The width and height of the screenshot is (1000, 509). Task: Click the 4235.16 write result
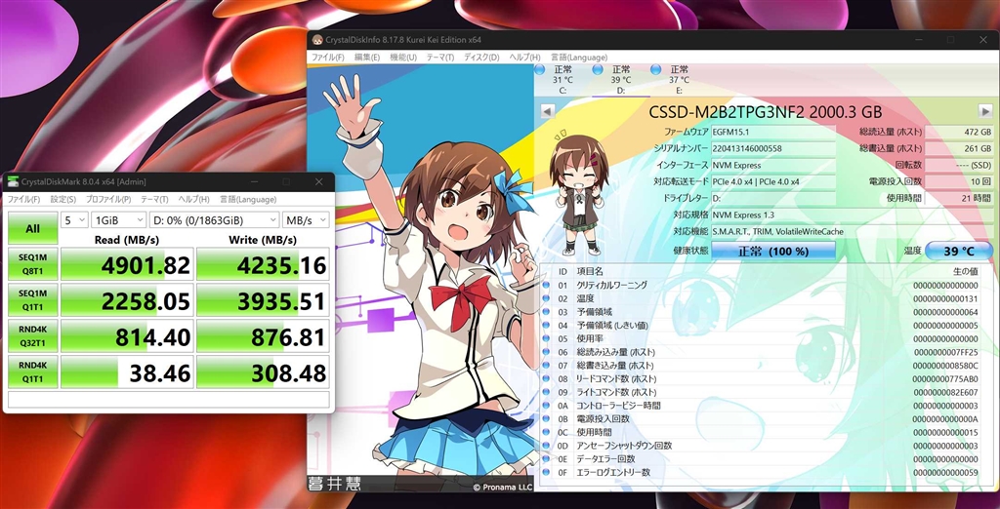263,264
